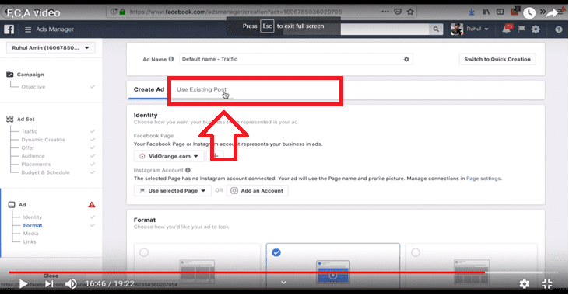Image resolution: width=569 pixels, height=295 pixels.
Task: Select Campaign in the sidebar
Action: (30, 75)
